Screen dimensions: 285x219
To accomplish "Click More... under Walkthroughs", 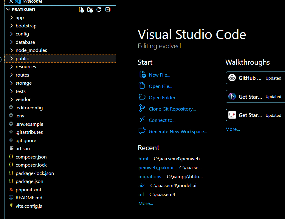I will click(233, 129).
